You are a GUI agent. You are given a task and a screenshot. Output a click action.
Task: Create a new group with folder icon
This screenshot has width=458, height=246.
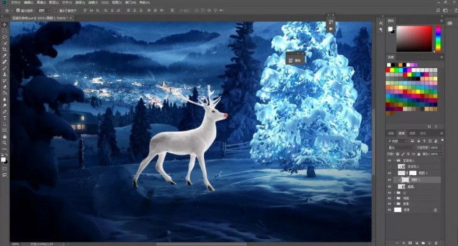click(423, 243)
